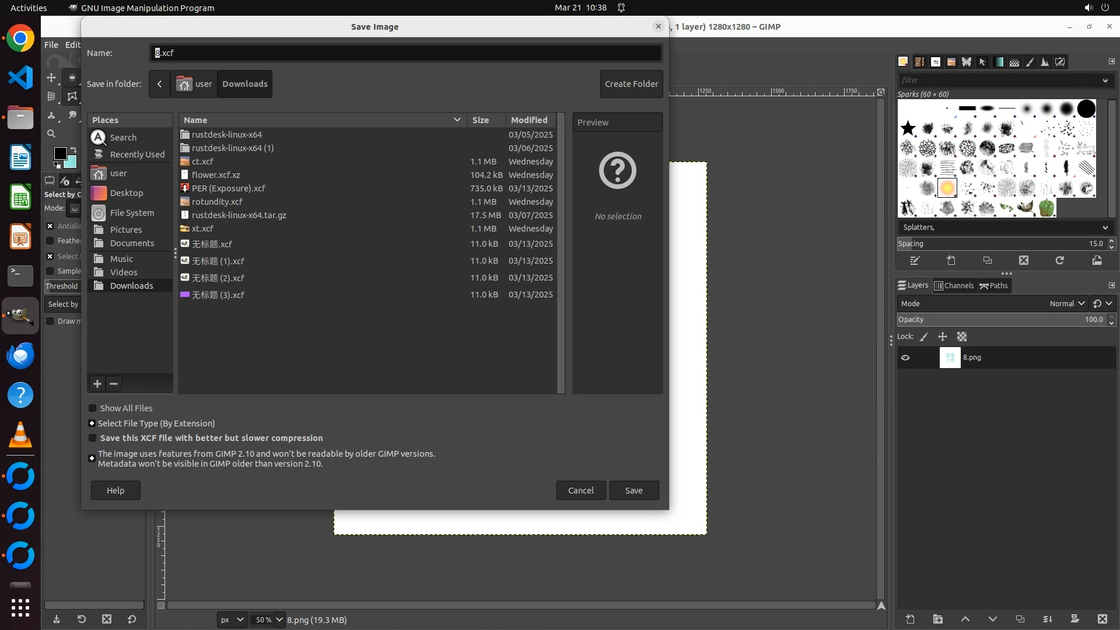The height and width of the screenshot is (630, 1120).
Task: Click the delete brush icon
Action: pyautogui.click(x=1024, y=261)
